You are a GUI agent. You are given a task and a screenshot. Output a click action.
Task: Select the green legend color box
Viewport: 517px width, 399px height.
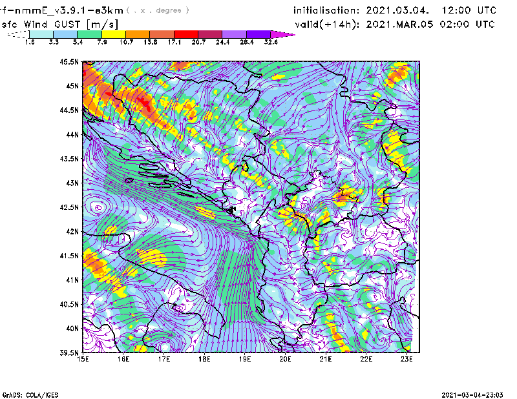[90, 34]
